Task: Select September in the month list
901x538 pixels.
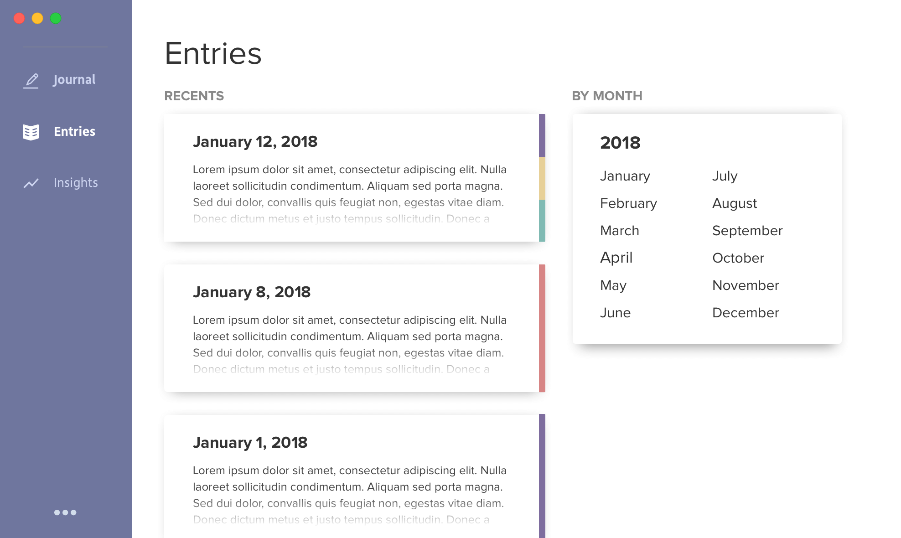Action: tap(747, 231)
